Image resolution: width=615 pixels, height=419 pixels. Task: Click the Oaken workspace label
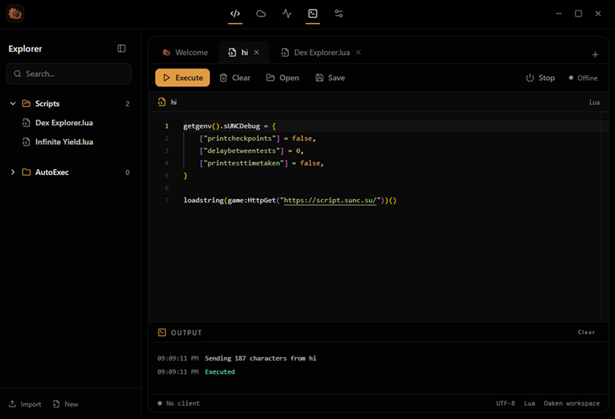coord(572,403)
